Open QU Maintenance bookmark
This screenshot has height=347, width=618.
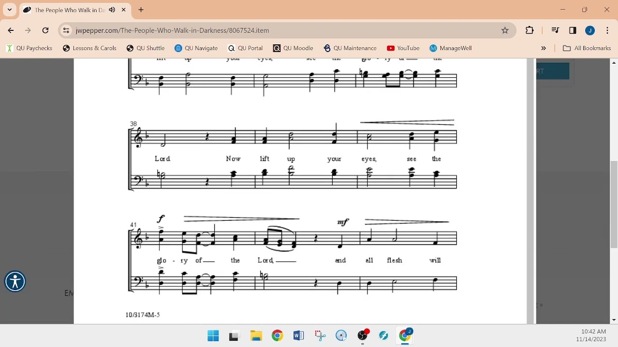350,48
